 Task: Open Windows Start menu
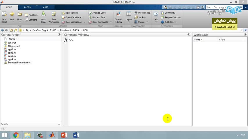(x=5, y=135)
